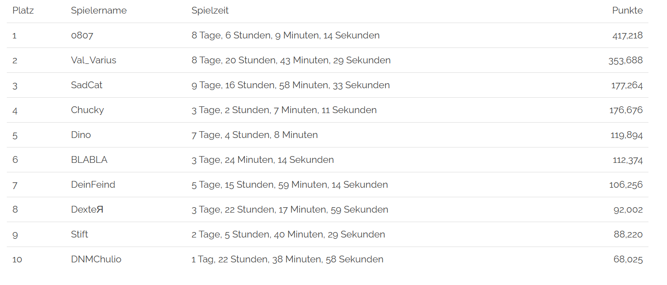Click the 417,218 points value
The image size is (667, 285).
pos(627,35)
